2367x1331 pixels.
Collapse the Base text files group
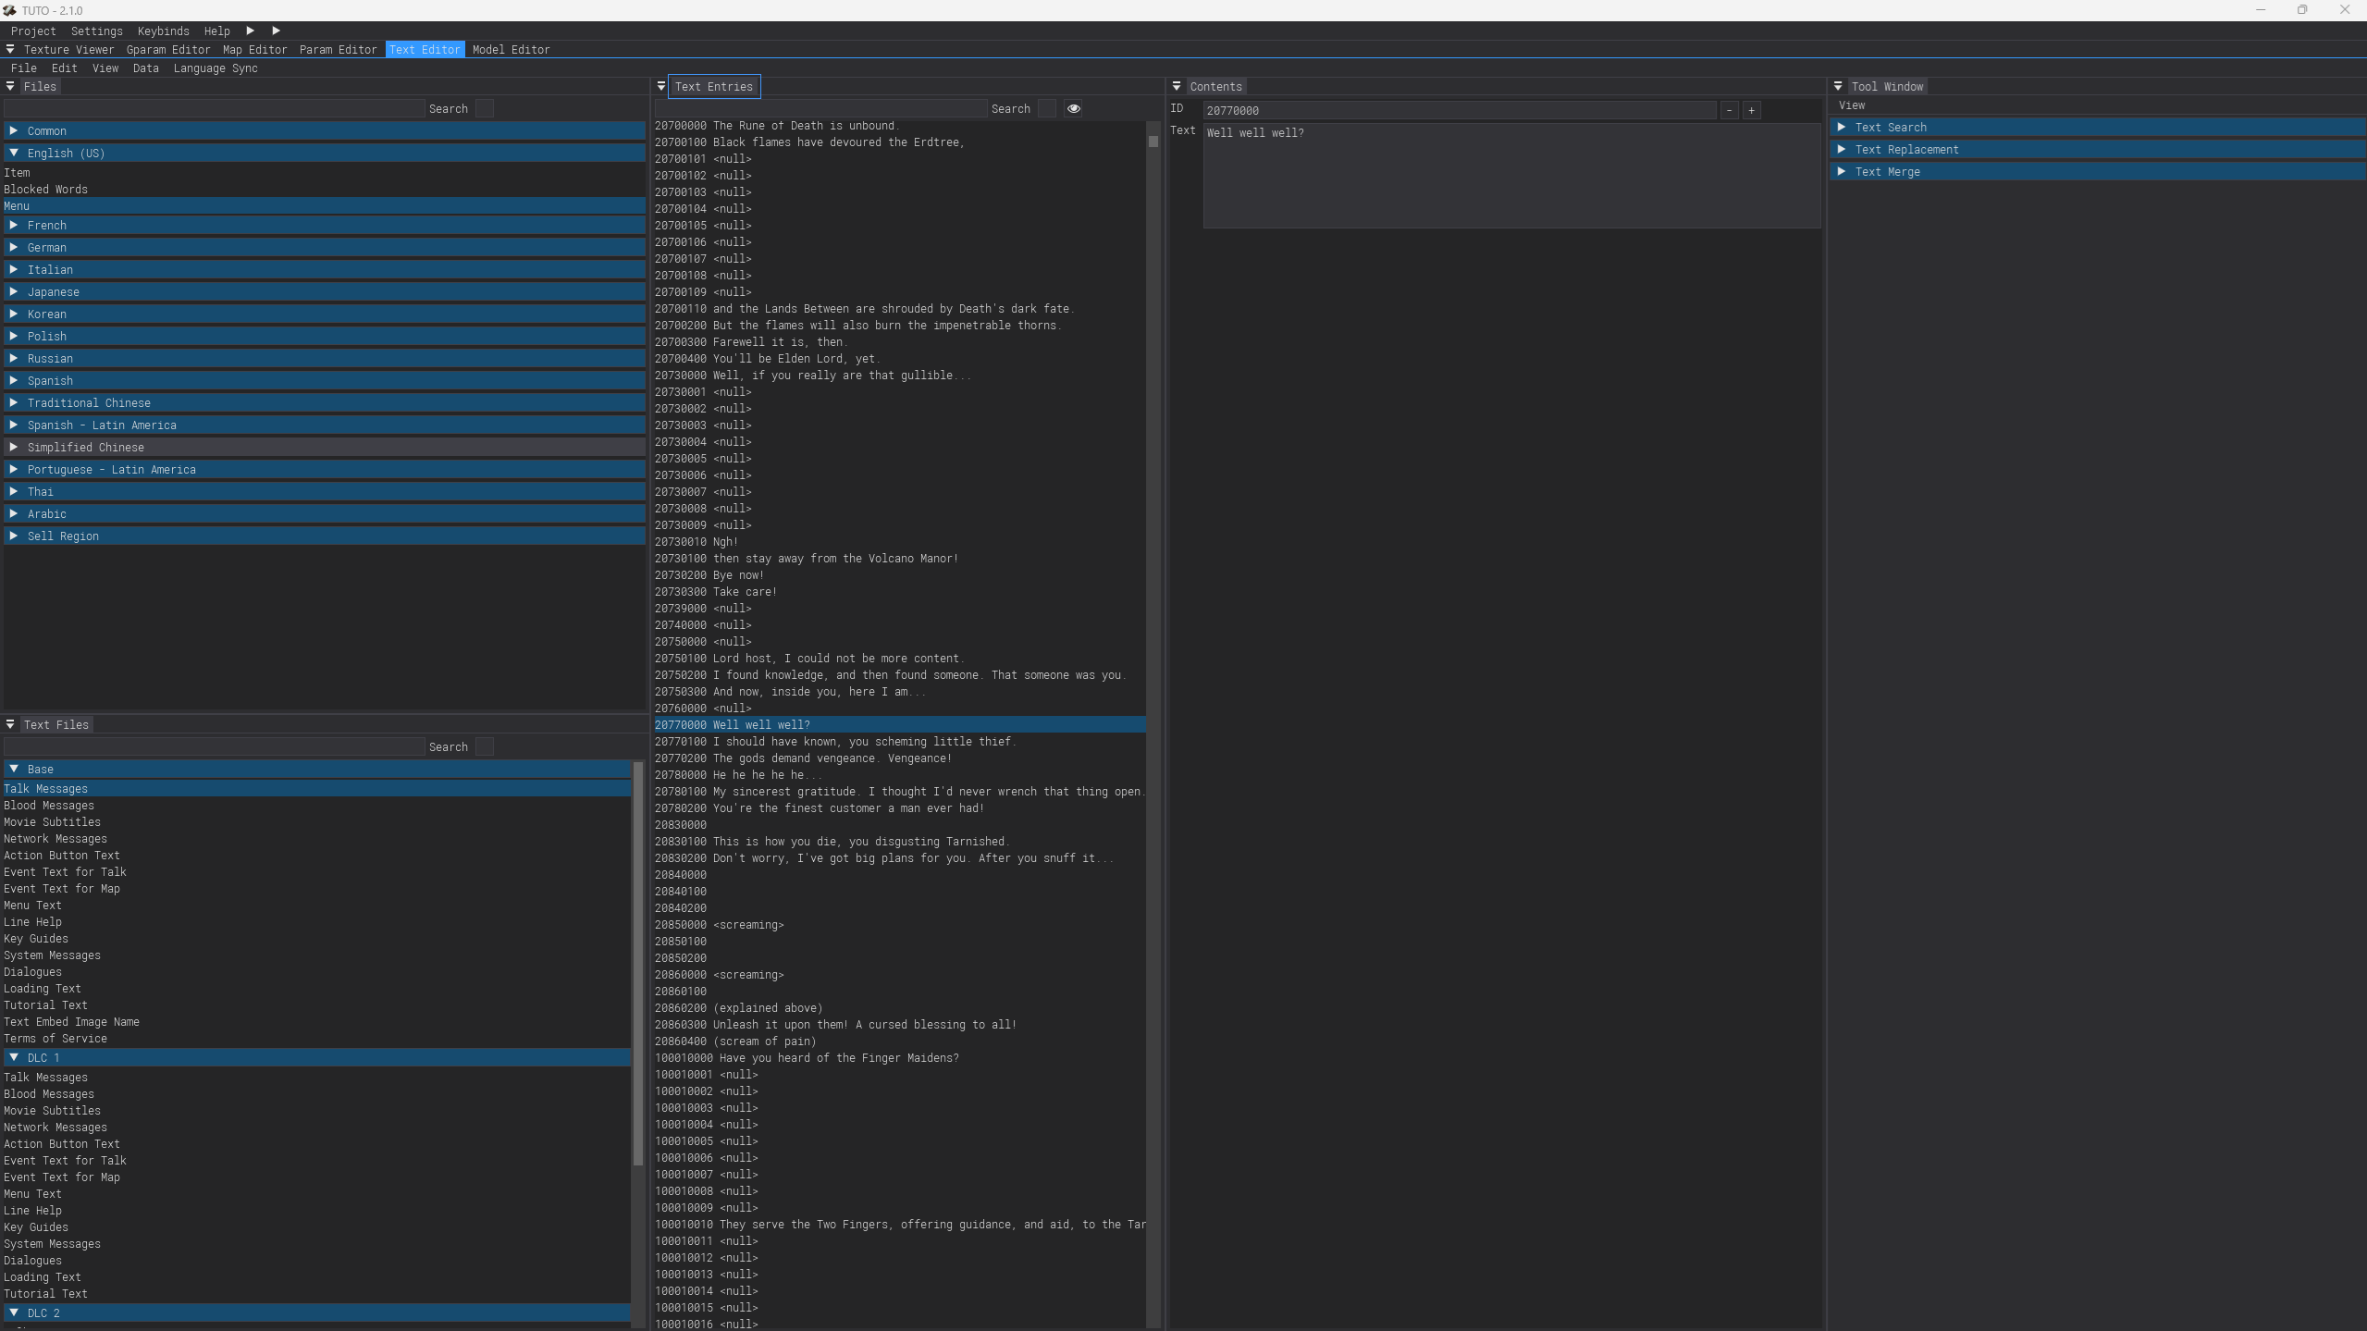coord(317,770)
